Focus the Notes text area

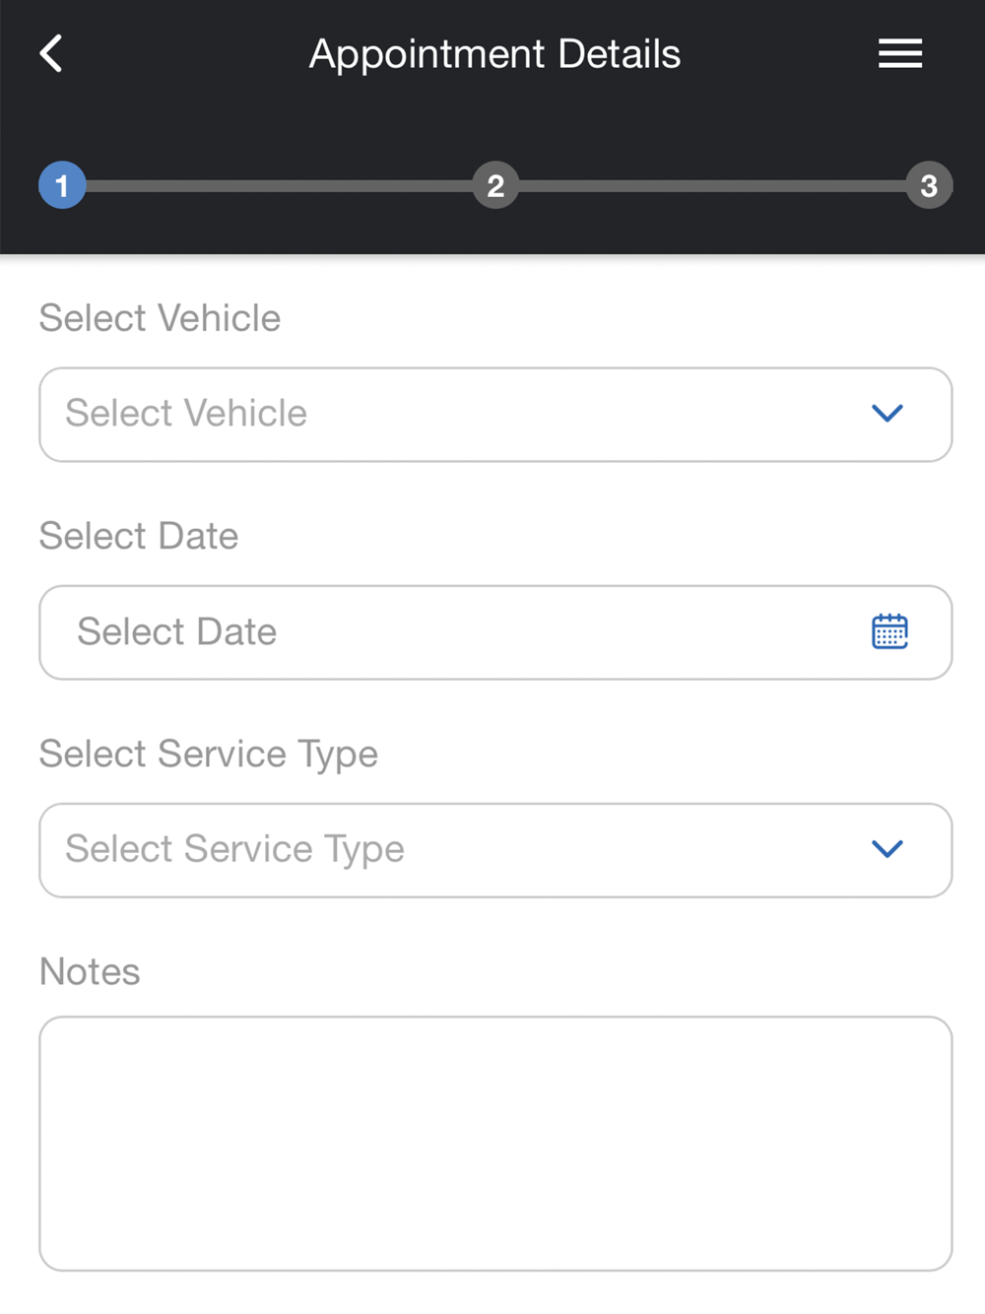[495, 1144]
